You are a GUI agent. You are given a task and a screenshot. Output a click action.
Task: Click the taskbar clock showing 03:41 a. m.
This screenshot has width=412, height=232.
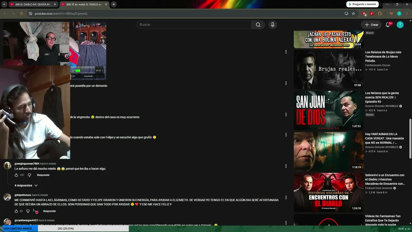pyautogui.click(x=404, y=229)
